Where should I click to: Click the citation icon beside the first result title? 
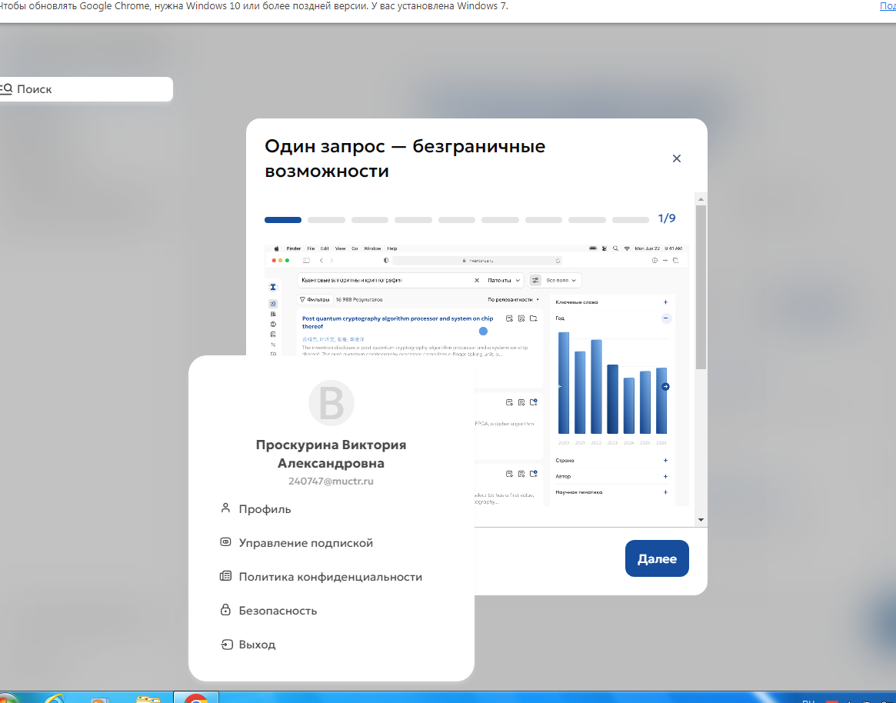click(509, 318)
